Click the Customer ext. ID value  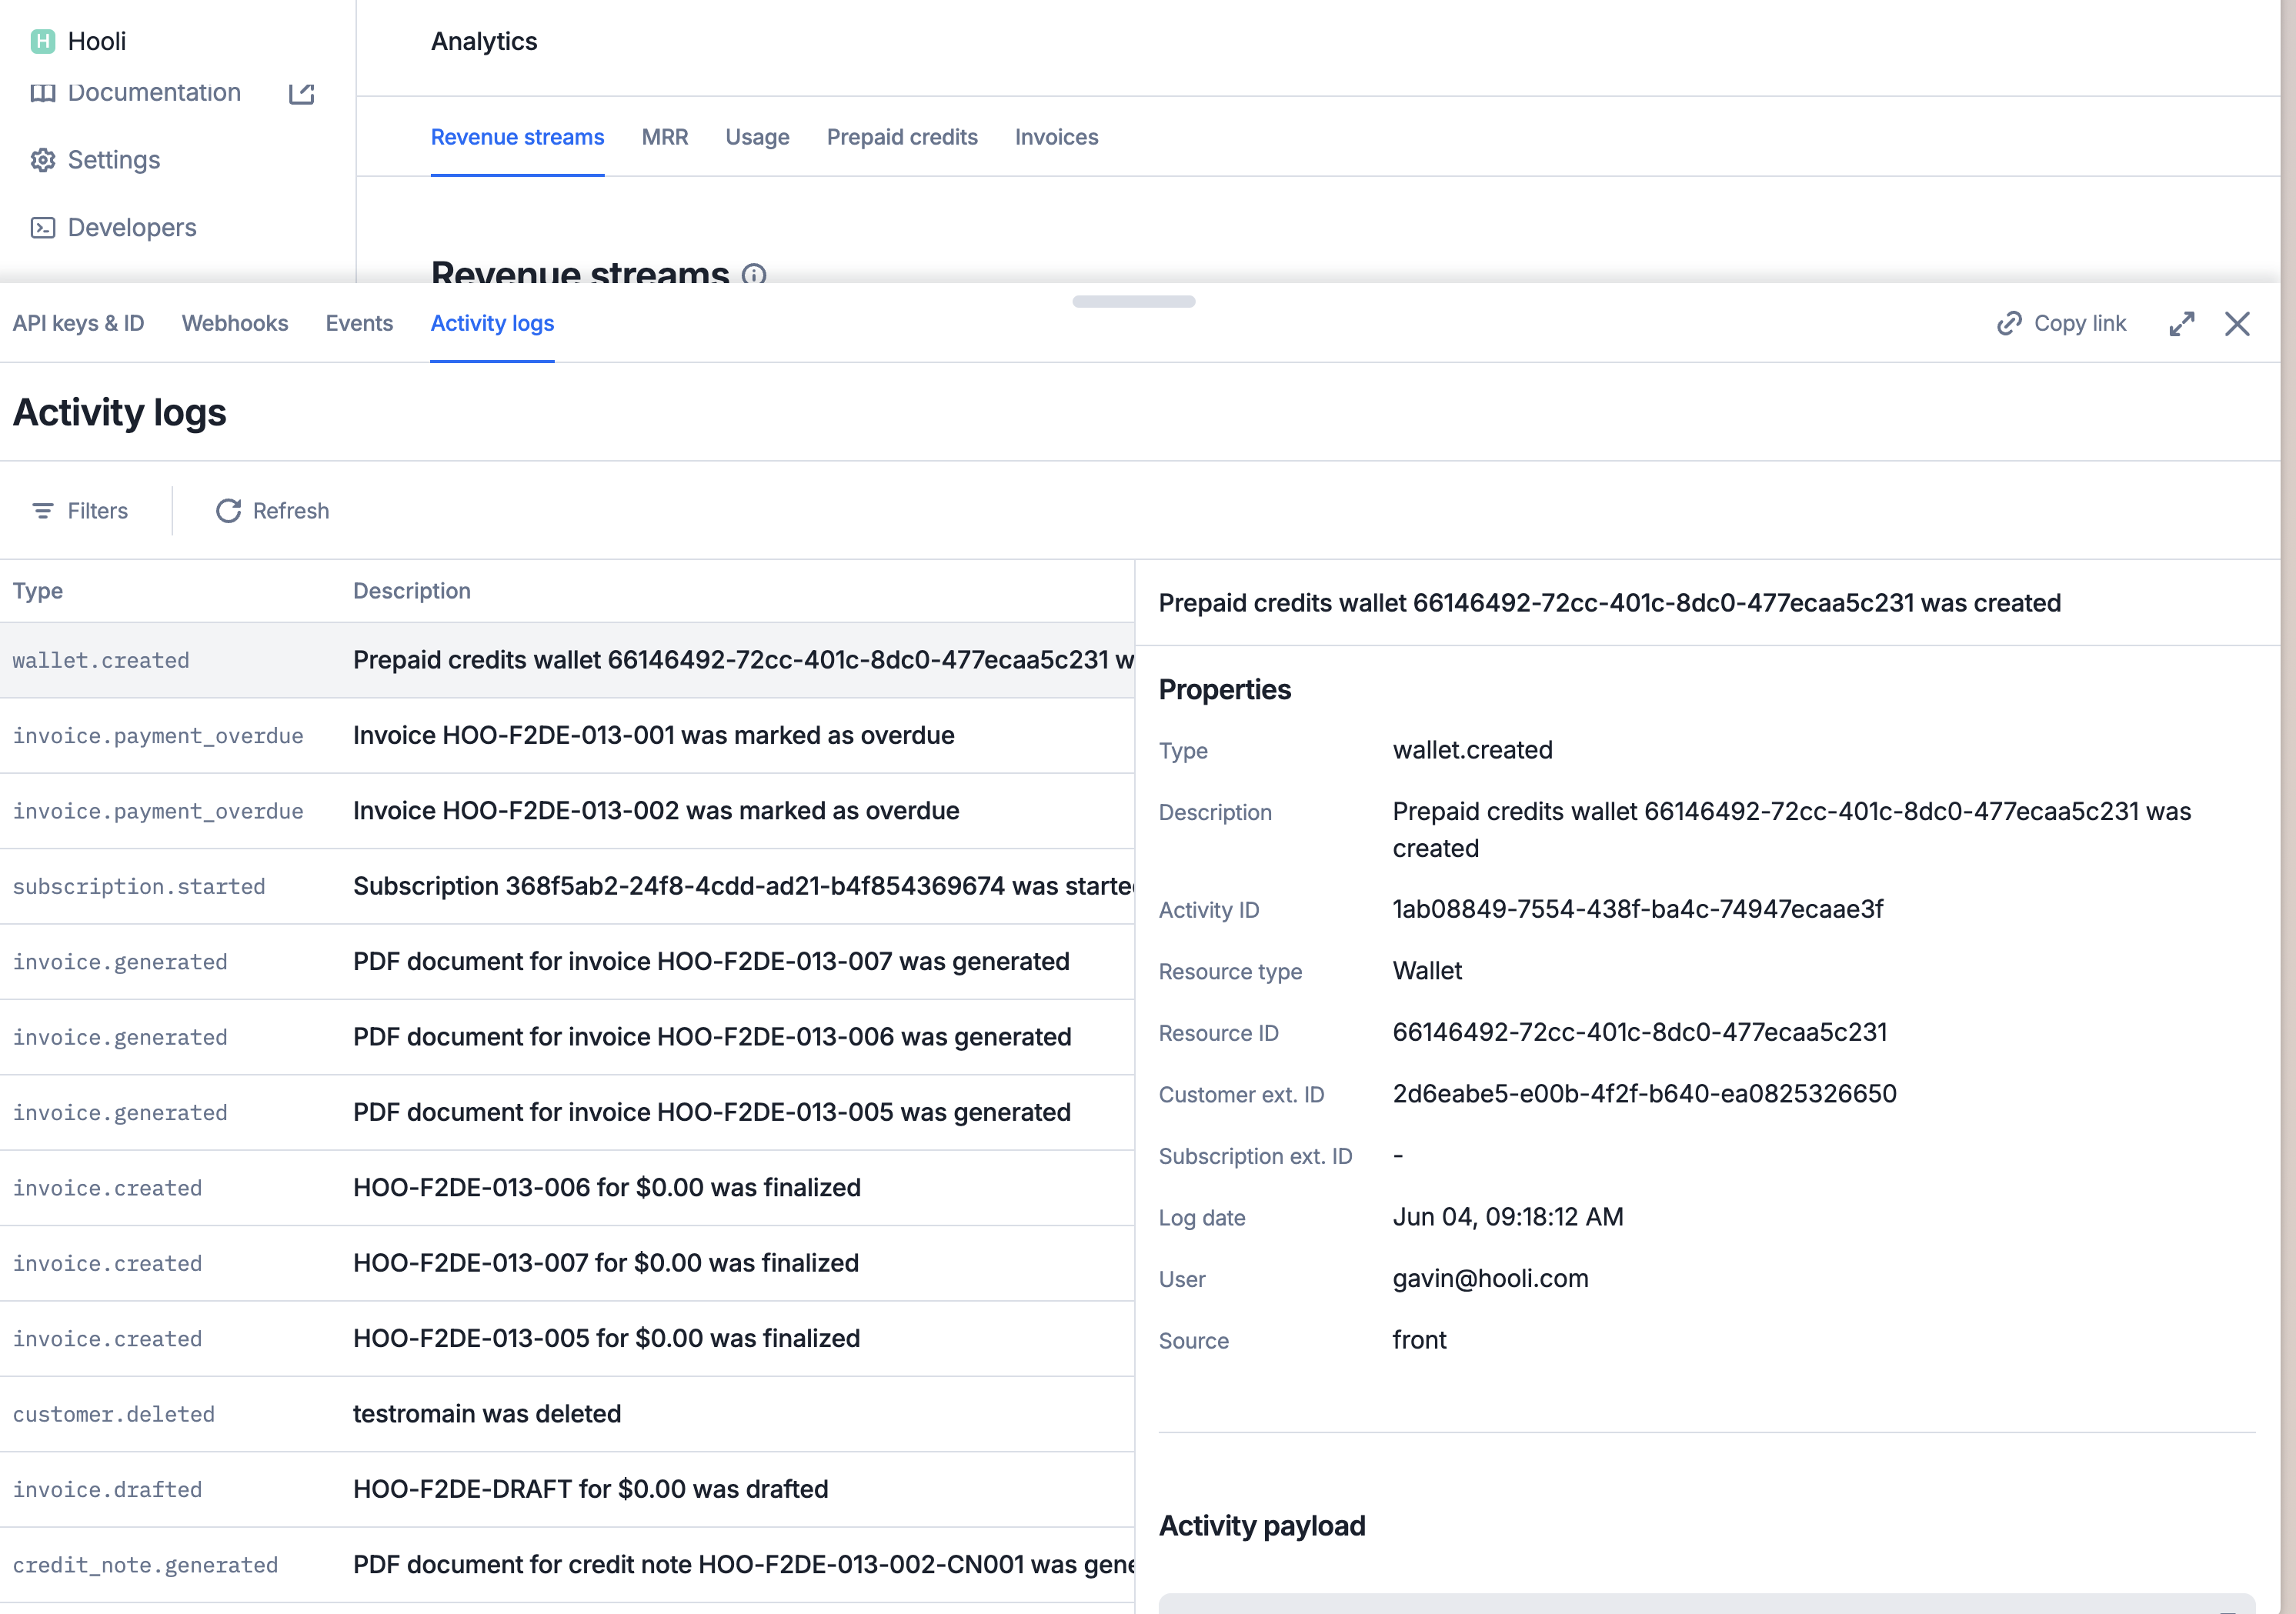(x=1644, y=1094)
